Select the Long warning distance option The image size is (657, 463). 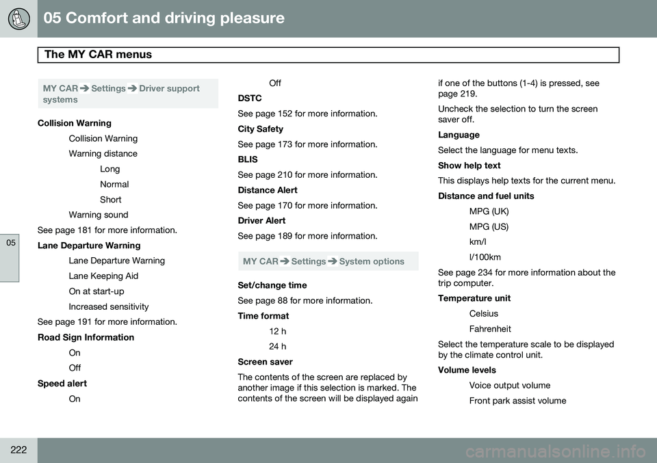pos(109,169)
